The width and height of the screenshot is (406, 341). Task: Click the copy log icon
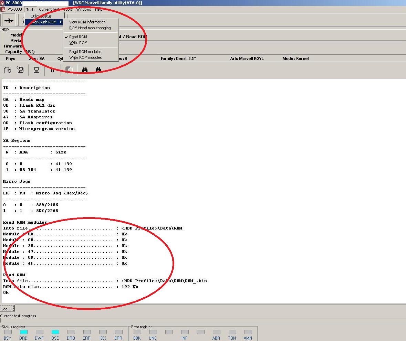69,70
